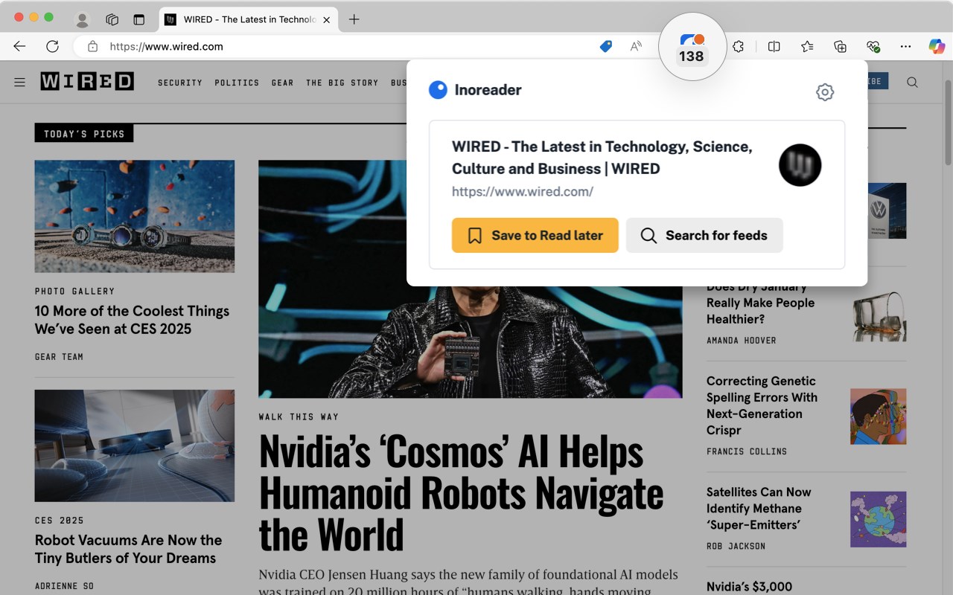Click TODAY'S PICKS label

pos(84,134)
